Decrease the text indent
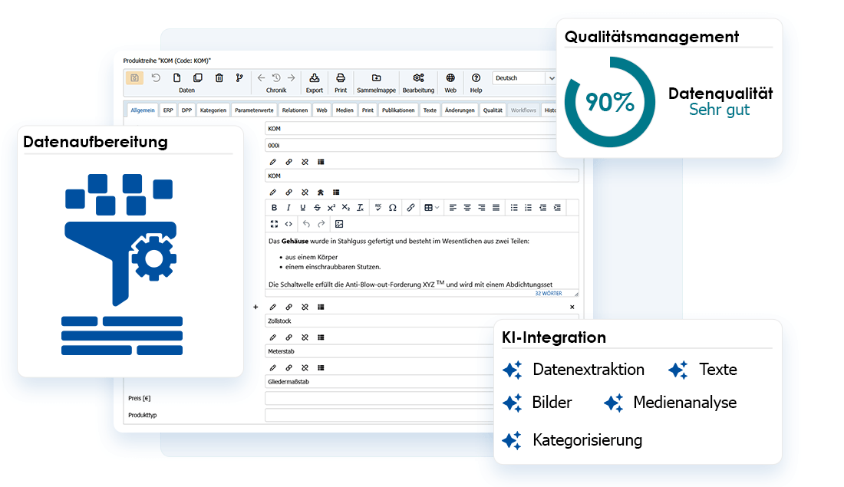 coord(542,208)
